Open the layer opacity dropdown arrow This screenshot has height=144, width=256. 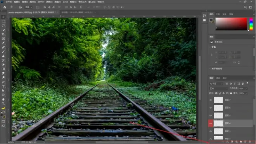pyautogui.click(x=246, y=88)
